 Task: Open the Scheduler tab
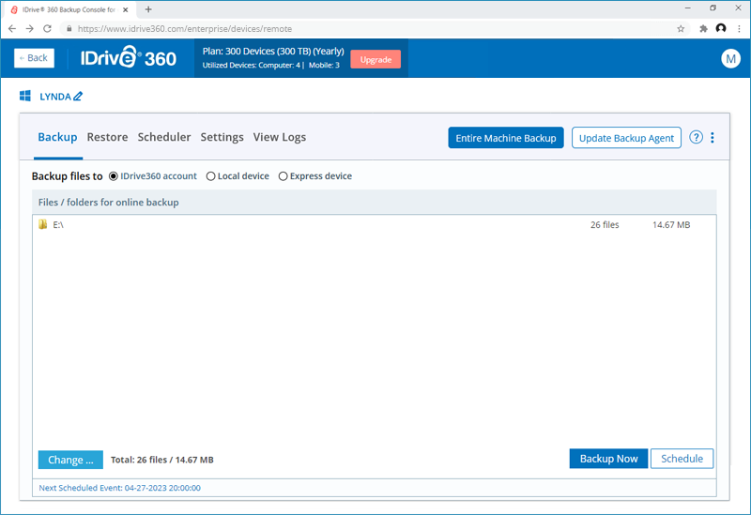[x=164, y=137]
